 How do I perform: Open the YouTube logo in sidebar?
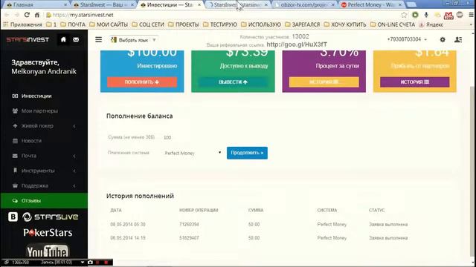pos(48,251)
